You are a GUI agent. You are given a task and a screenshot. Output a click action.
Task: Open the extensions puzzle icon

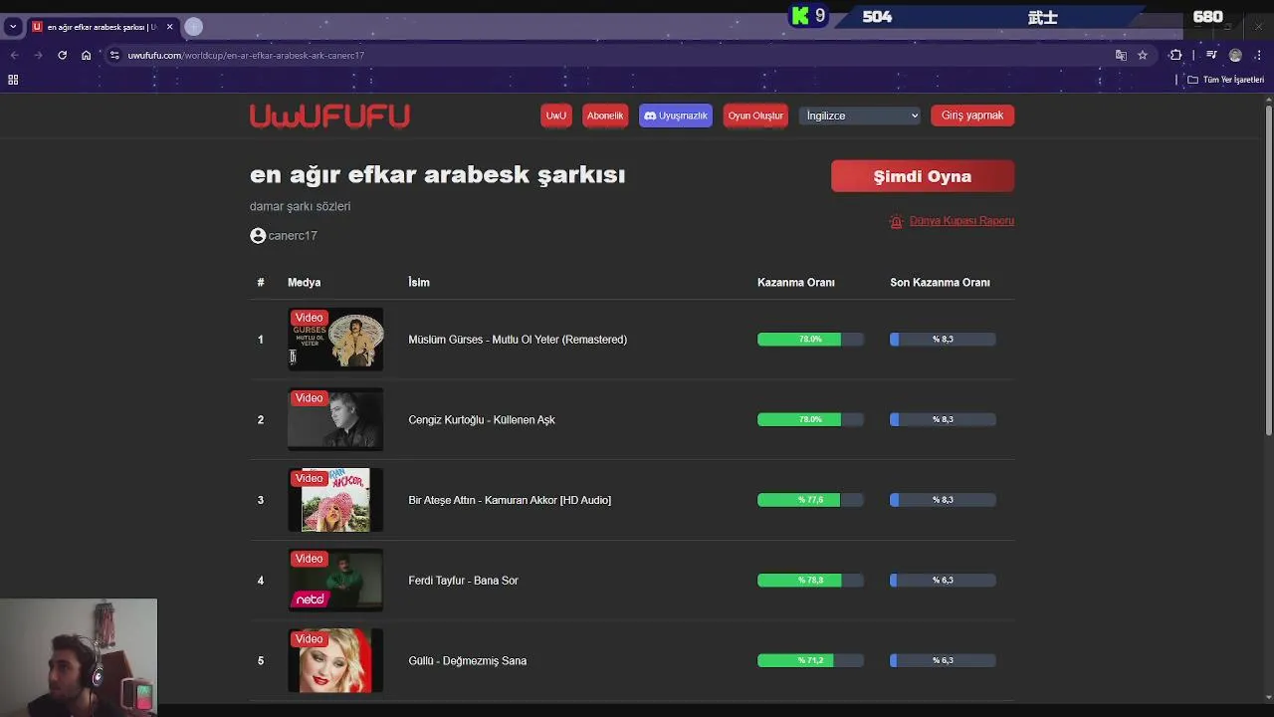tap(1175, 55)
